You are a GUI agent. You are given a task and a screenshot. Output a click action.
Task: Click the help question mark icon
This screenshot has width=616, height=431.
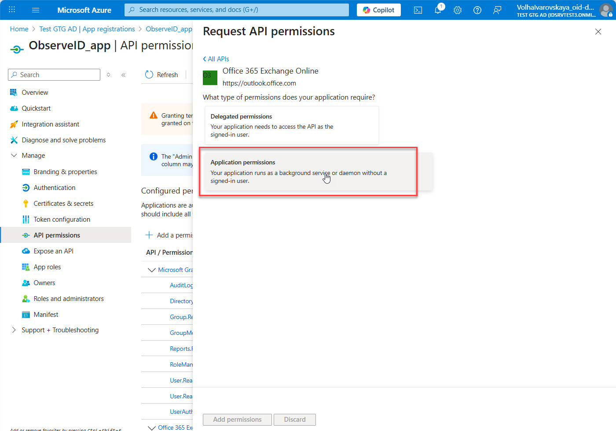pyautogui.click(x=477, y=10)
